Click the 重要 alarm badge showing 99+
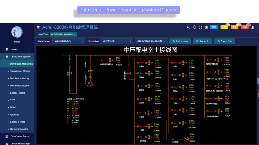Viewport: 259px width, 145px height. pos(234,27)
